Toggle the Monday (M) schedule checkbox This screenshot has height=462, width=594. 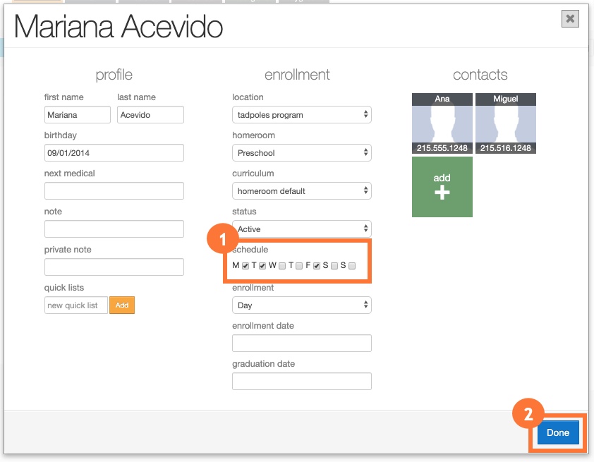click(246, 266)
